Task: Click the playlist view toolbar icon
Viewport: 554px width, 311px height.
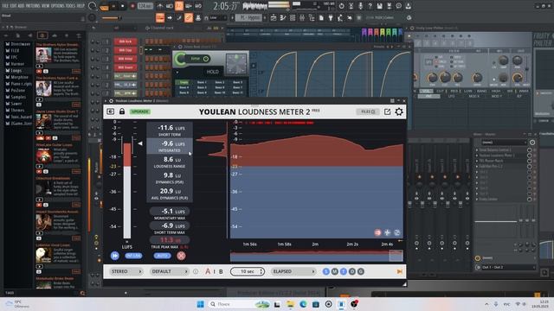Action: point(274,17)
